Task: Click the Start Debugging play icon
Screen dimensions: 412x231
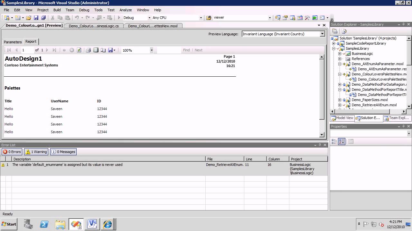Action: click(119, 18)
